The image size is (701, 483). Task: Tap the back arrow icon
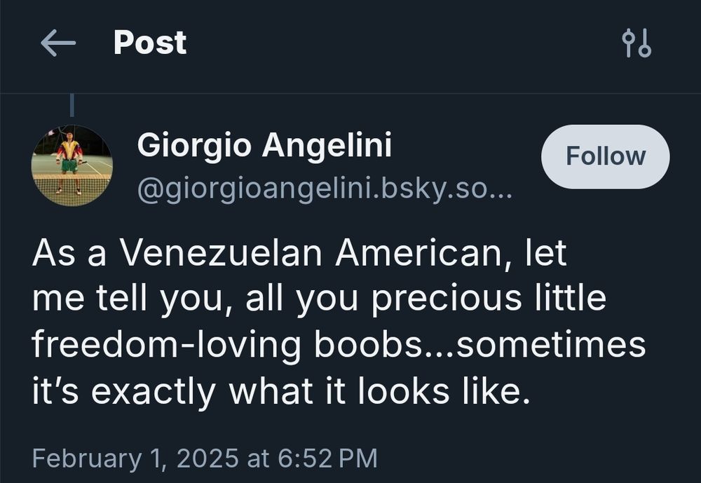coord(58,43)
